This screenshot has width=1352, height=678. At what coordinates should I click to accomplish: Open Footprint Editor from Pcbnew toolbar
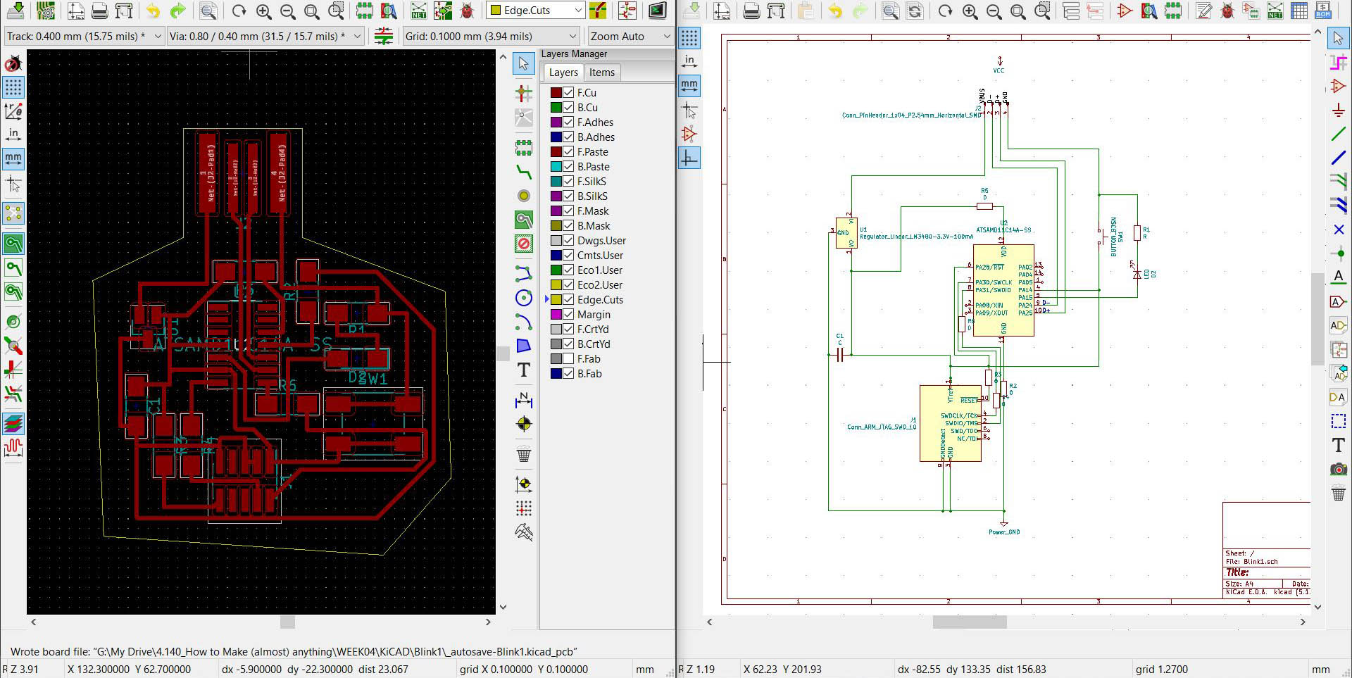[x=364, y=10]
